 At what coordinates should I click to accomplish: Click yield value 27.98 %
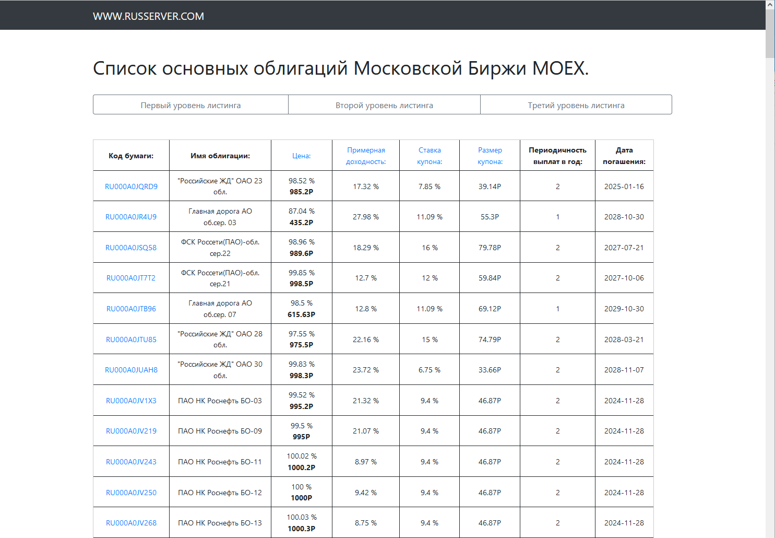[x=366, y=217]
